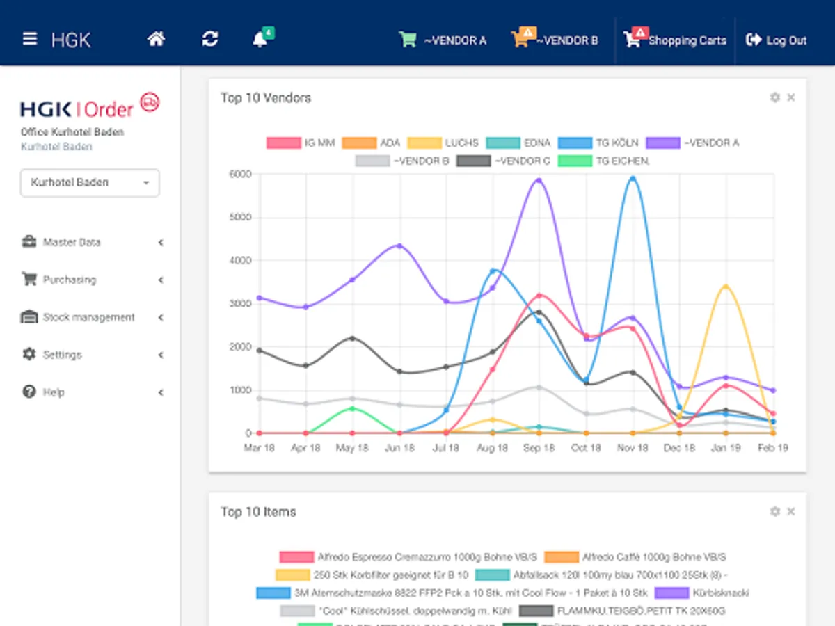Open the Purchasing menu item
This screenshot has width=835, height=626.
coord(92,280)
